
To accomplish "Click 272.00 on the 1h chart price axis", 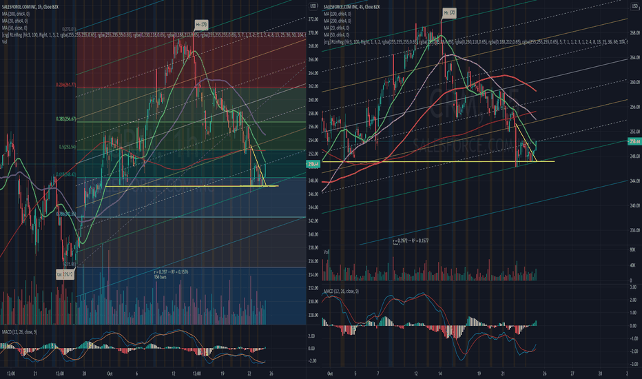I will [313, 19].
